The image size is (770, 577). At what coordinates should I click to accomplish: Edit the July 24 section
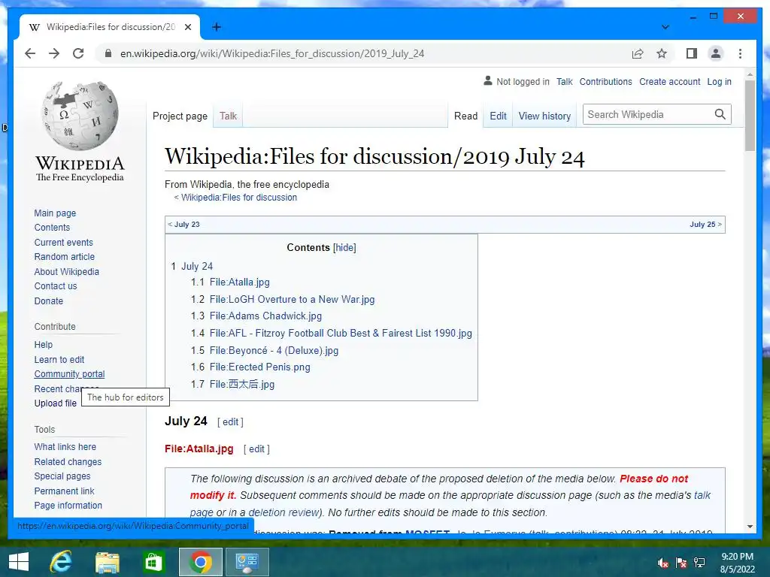(x=230, y=422)
